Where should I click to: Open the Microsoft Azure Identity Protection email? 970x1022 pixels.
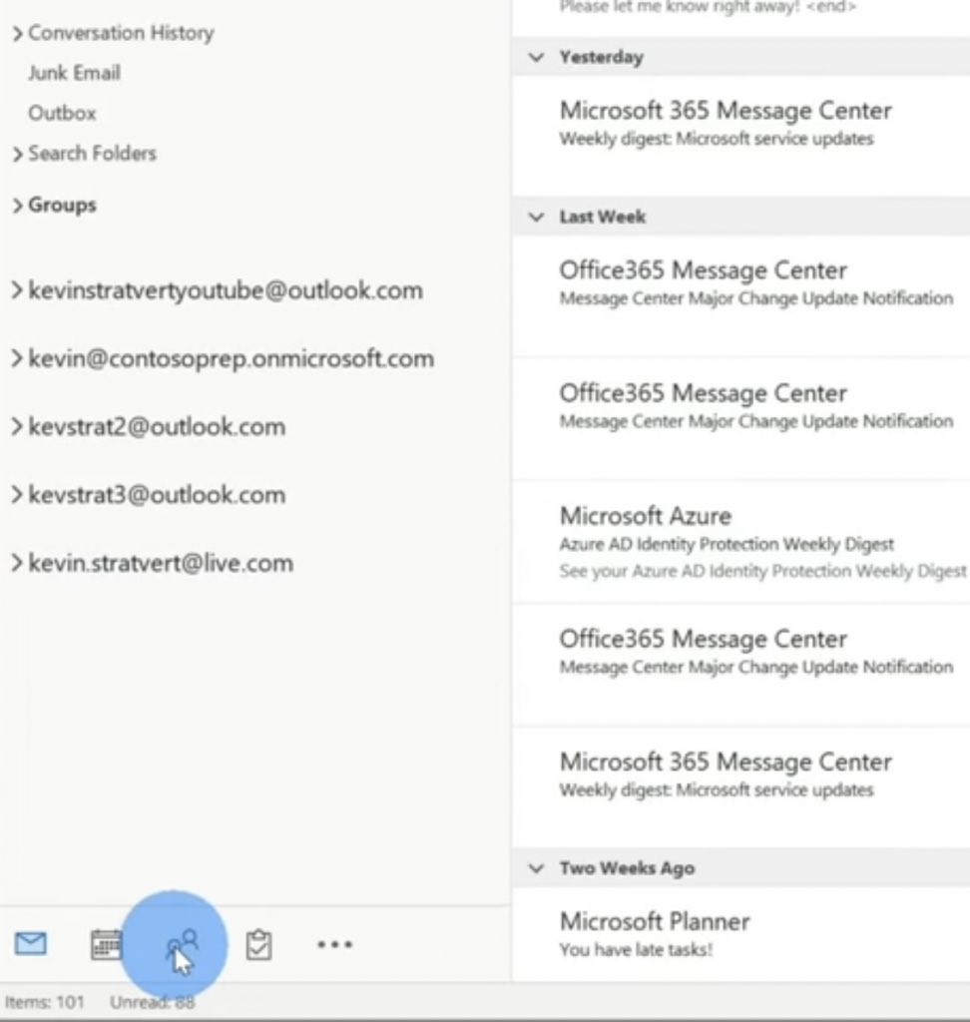click(741, 543)
